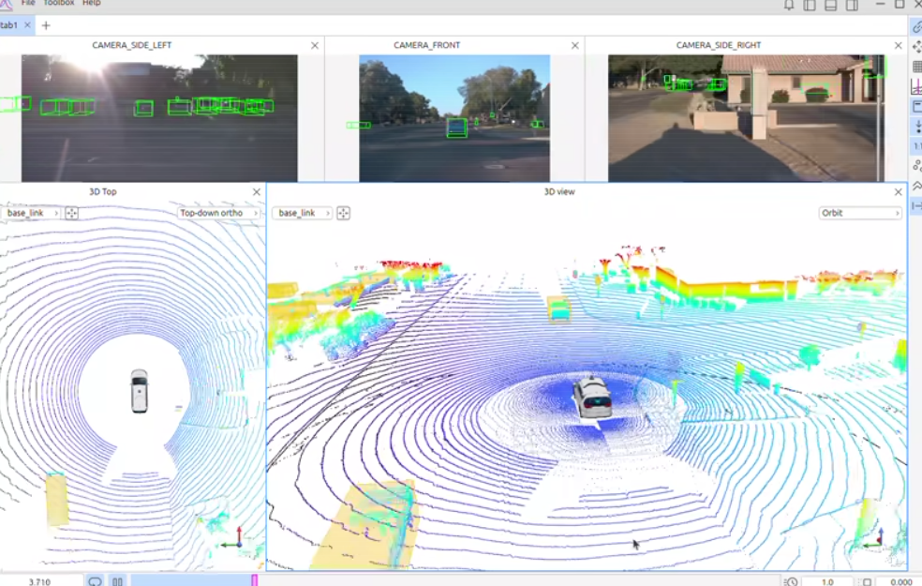Click the down-arrow-to-point icon

(916, 127)
